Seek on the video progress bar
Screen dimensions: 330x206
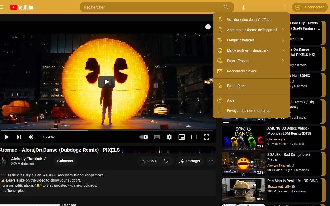[106, 130]
